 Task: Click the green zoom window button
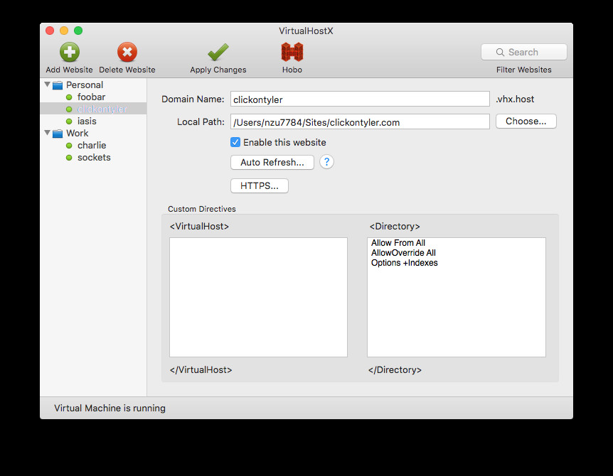78,31
